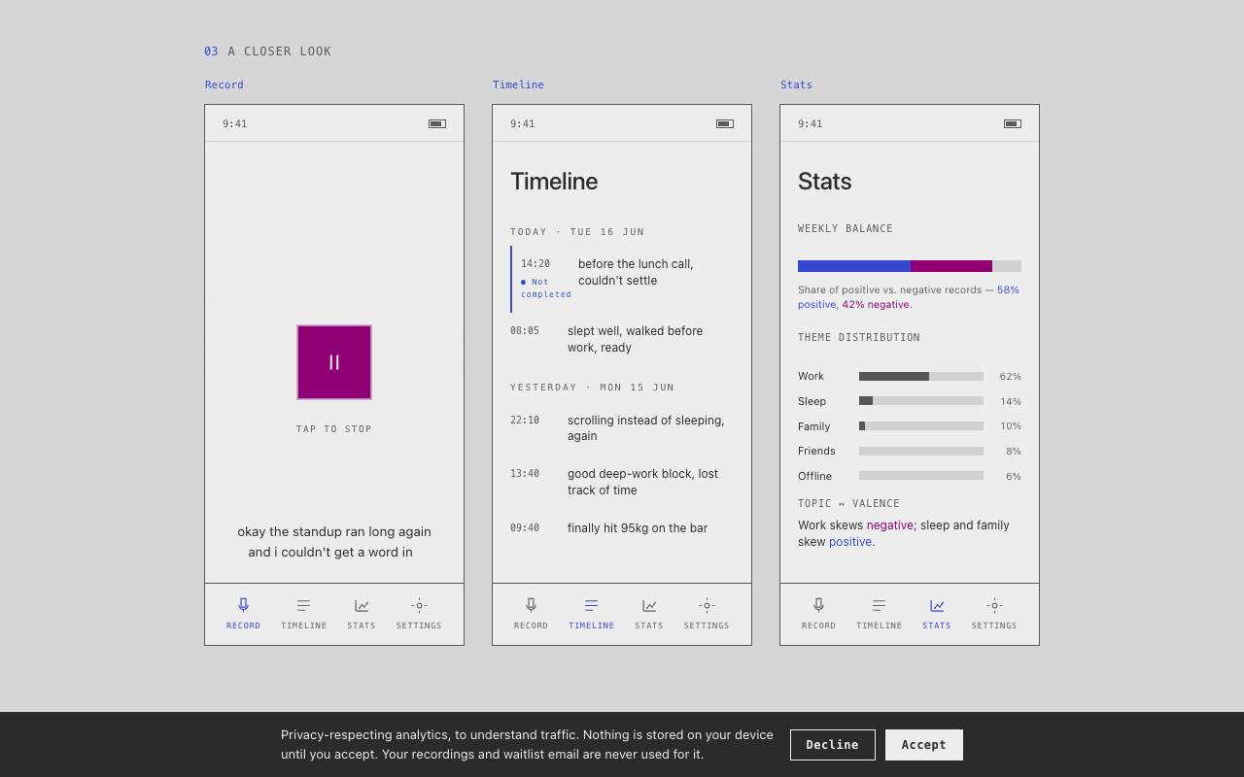Click the 'TAP TO STOP' caption
This screenshot has width=1244, height=777.
coord(334,429)
